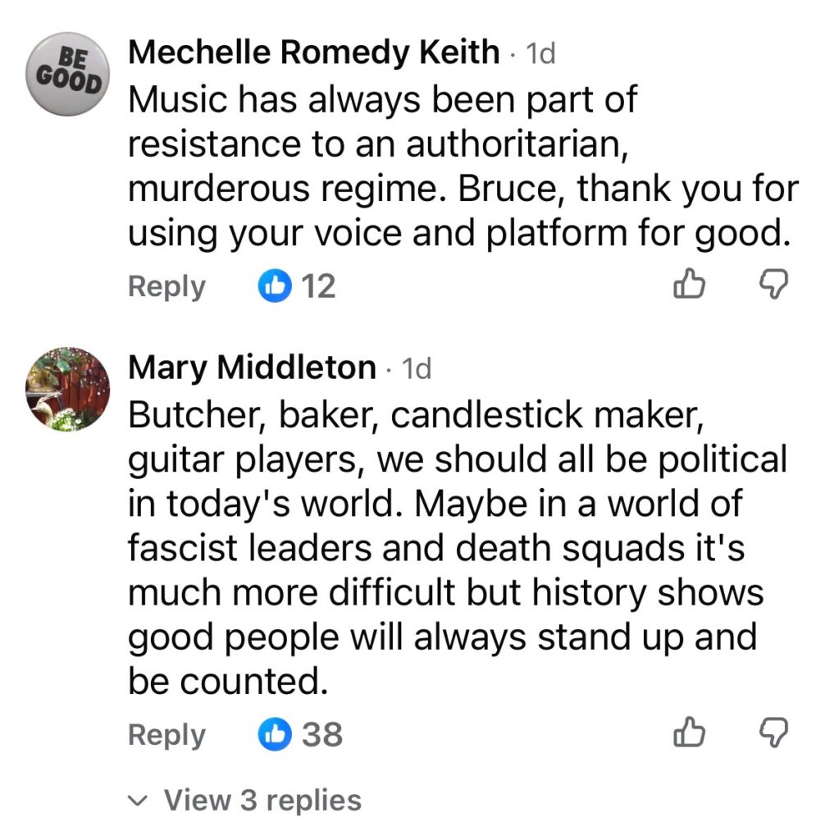Click the 1d timestamp on Mary's comment
The height and width of the screenshot is (840, 825).
click(x=415, y=369)
